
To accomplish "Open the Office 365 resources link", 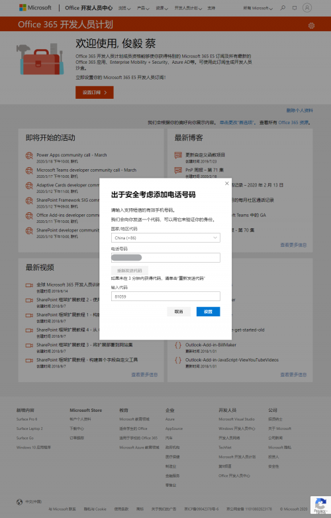I will coord(293,123).
